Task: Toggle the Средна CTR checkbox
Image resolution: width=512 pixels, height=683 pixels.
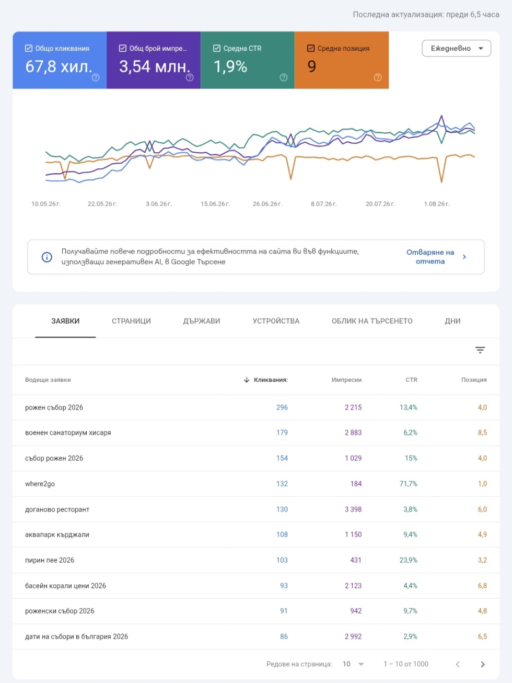Action: tap(217, 48)
